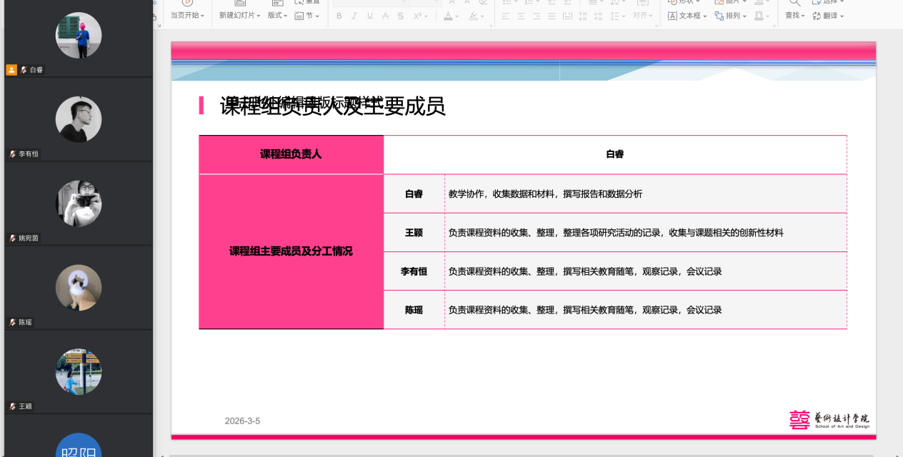903x457 pixels.
Task: Open the 新建幻灯片 dropdown arrow
Action: coord(258,16)
